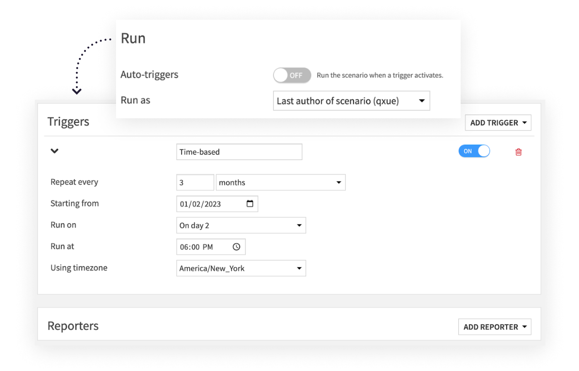Open the Run as user dropdown
This screenshot has width=579, height=371.
pos(351,101)
